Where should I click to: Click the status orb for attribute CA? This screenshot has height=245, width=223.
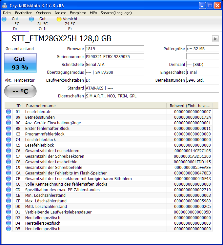[9, 173]
